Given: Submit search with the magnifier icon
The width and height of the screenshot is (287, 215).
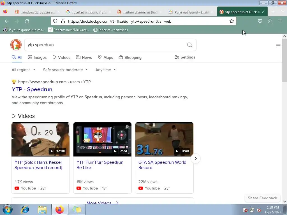Looking at the screenshot, I should coord(190,45).
